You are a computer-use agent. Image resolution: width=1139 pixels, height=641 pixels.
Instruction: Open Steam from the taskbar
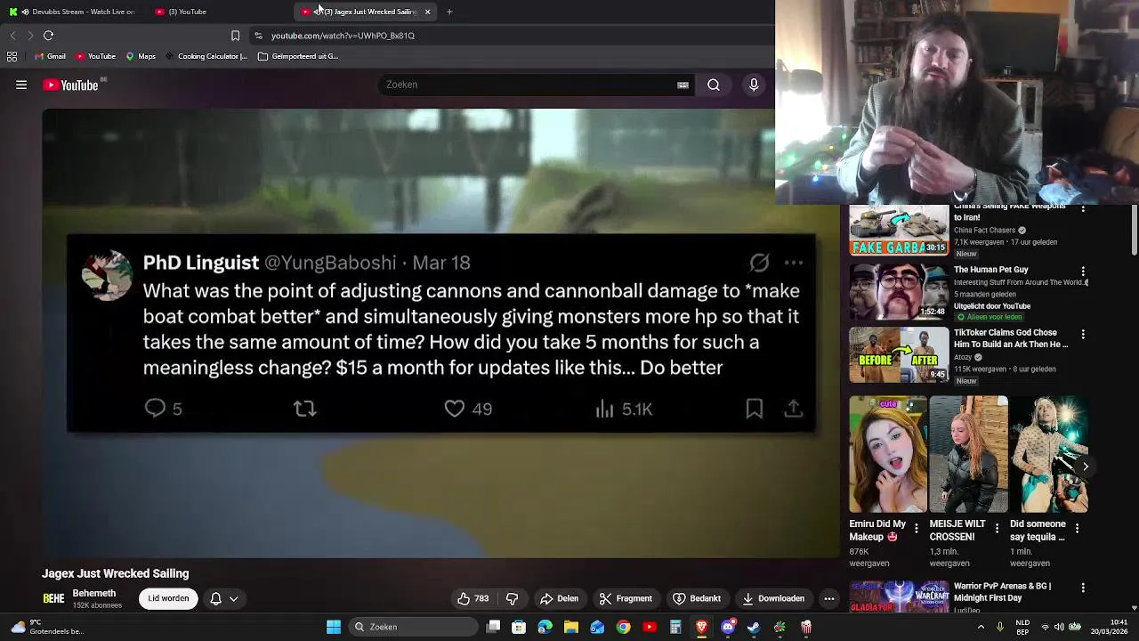pyautogui.click(x=754, y=627)
